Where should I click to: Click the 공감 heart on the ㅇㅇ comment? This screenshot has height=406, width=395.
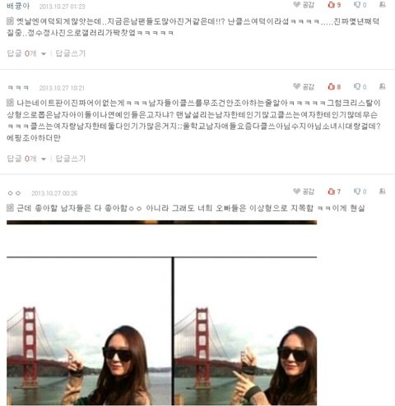click(304, 191)
